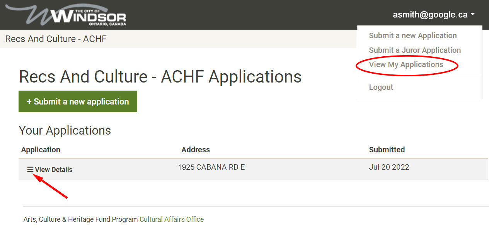Click the Submitted column header
This screenshot has width=489, height=236.
point(387,150)
